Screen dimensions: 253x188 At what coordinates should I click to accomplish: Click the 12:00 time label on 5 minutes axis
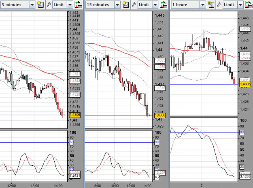(x=11, y=186)
